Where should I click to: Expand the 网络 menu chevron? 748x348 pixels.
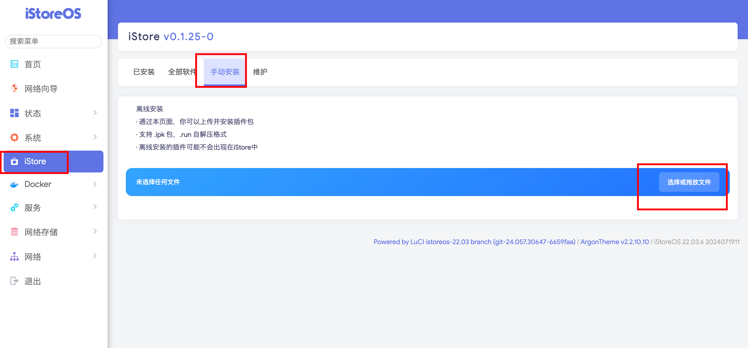(95, 256)
